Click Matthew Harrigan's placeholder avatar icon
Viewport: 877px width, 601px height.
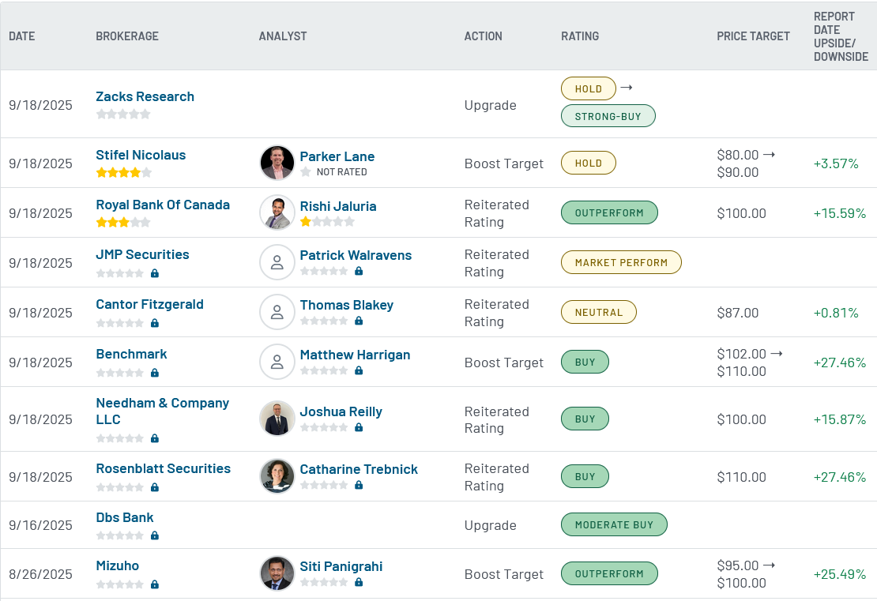(x=277, y=362)
